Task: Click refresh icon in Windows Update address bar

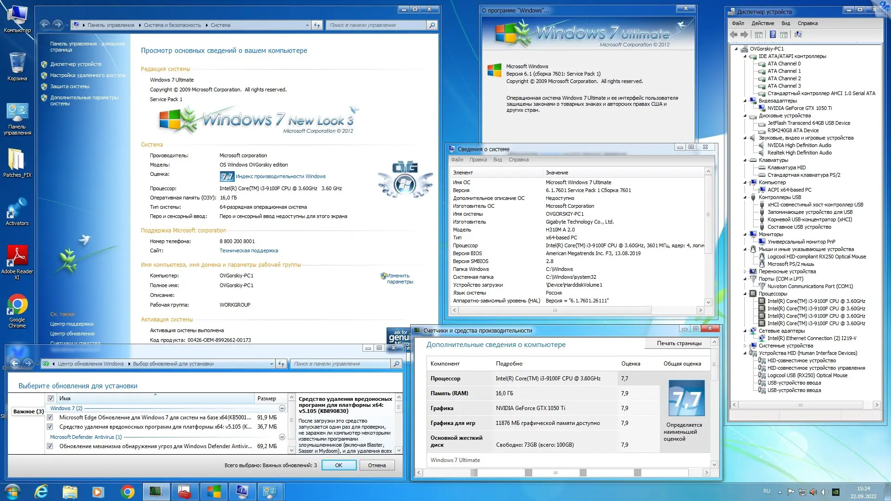Action: tap(281, 364)
